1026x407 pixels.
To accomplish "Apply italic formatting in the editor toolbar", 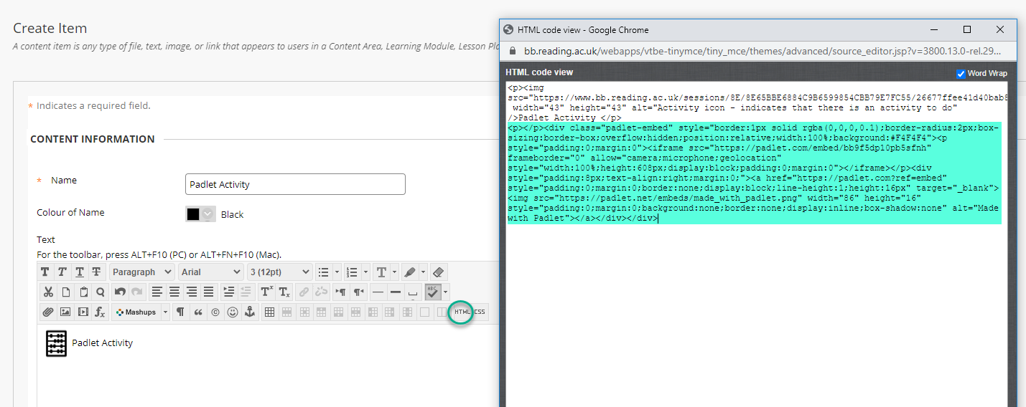I will click(x=62, y=272).
